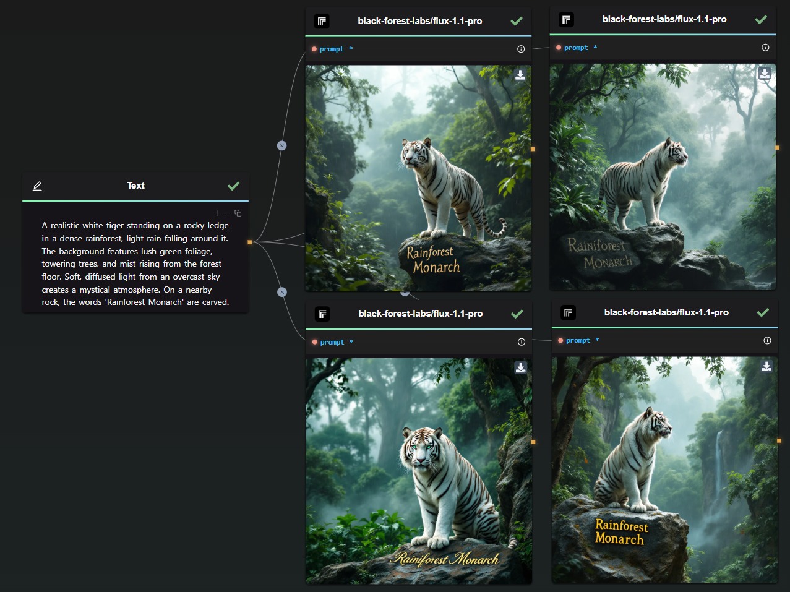Open front-facing sitting tiger image with cursive script
This screenshot has height=592, width=790.
click(419, 471)
